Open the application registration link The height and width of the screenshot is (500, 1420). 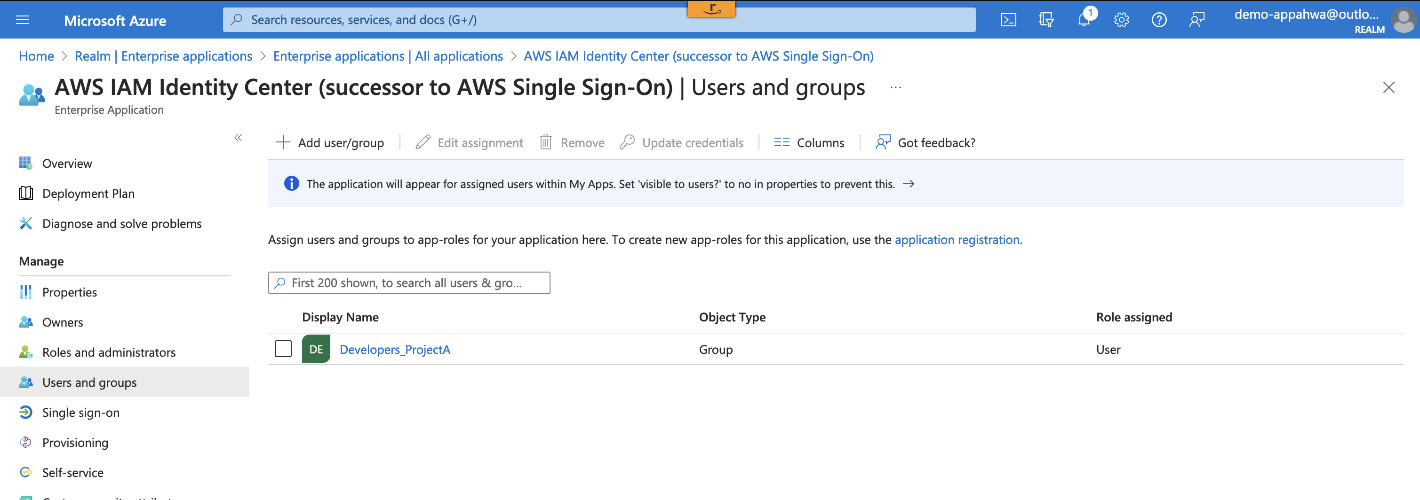(957, 240)
